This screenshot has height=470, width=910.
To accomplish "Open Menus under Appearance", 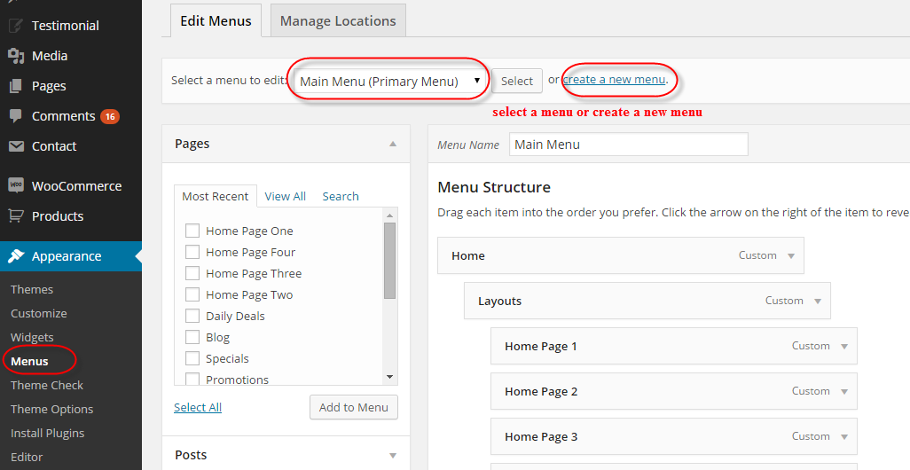I will pos(29,361).
